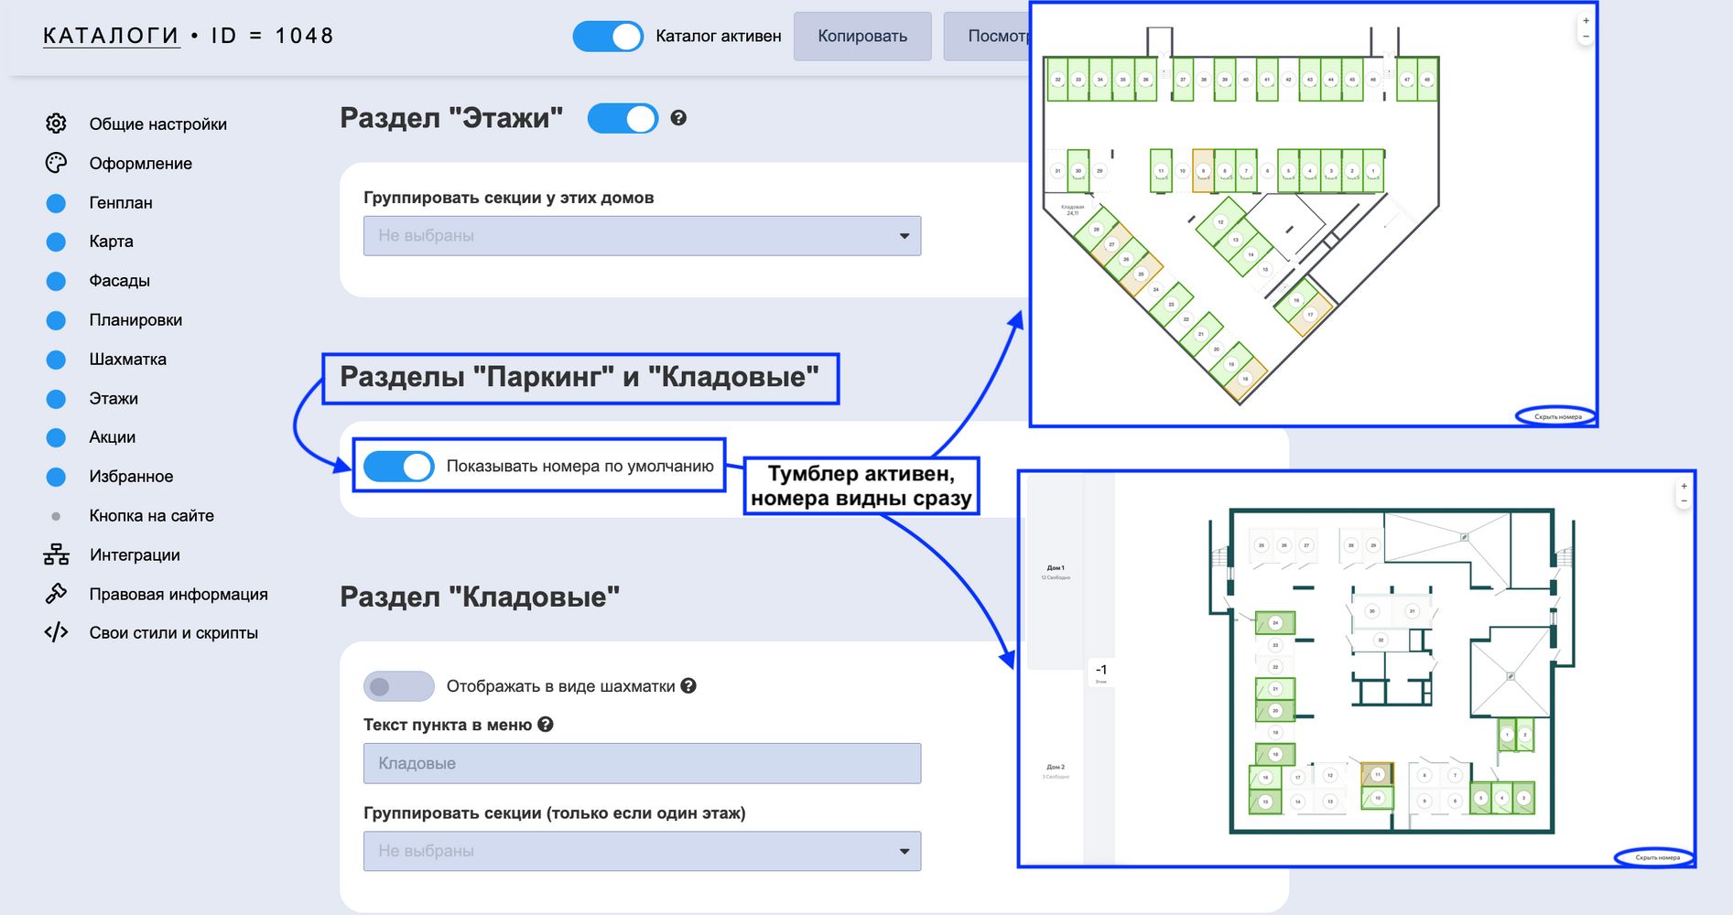Switch to Избранное in the sidebar
Screen dimensions: 1733x915
131,477
